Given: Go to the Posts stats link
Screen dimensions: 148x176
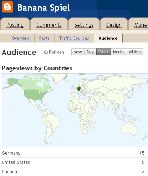Looking at the screenshot, I should pyautogui.click(x=44, y=38).
